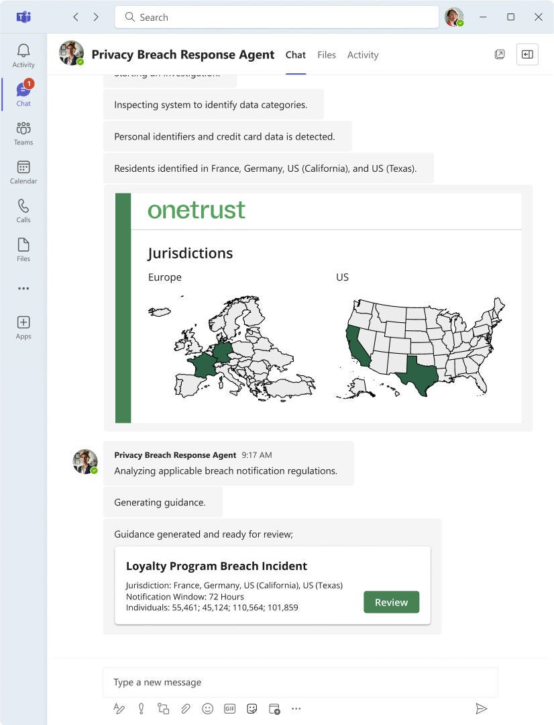Expand more sidebar options via the ellipsis
Screen dimensions: 554x725
coord(23,288)
